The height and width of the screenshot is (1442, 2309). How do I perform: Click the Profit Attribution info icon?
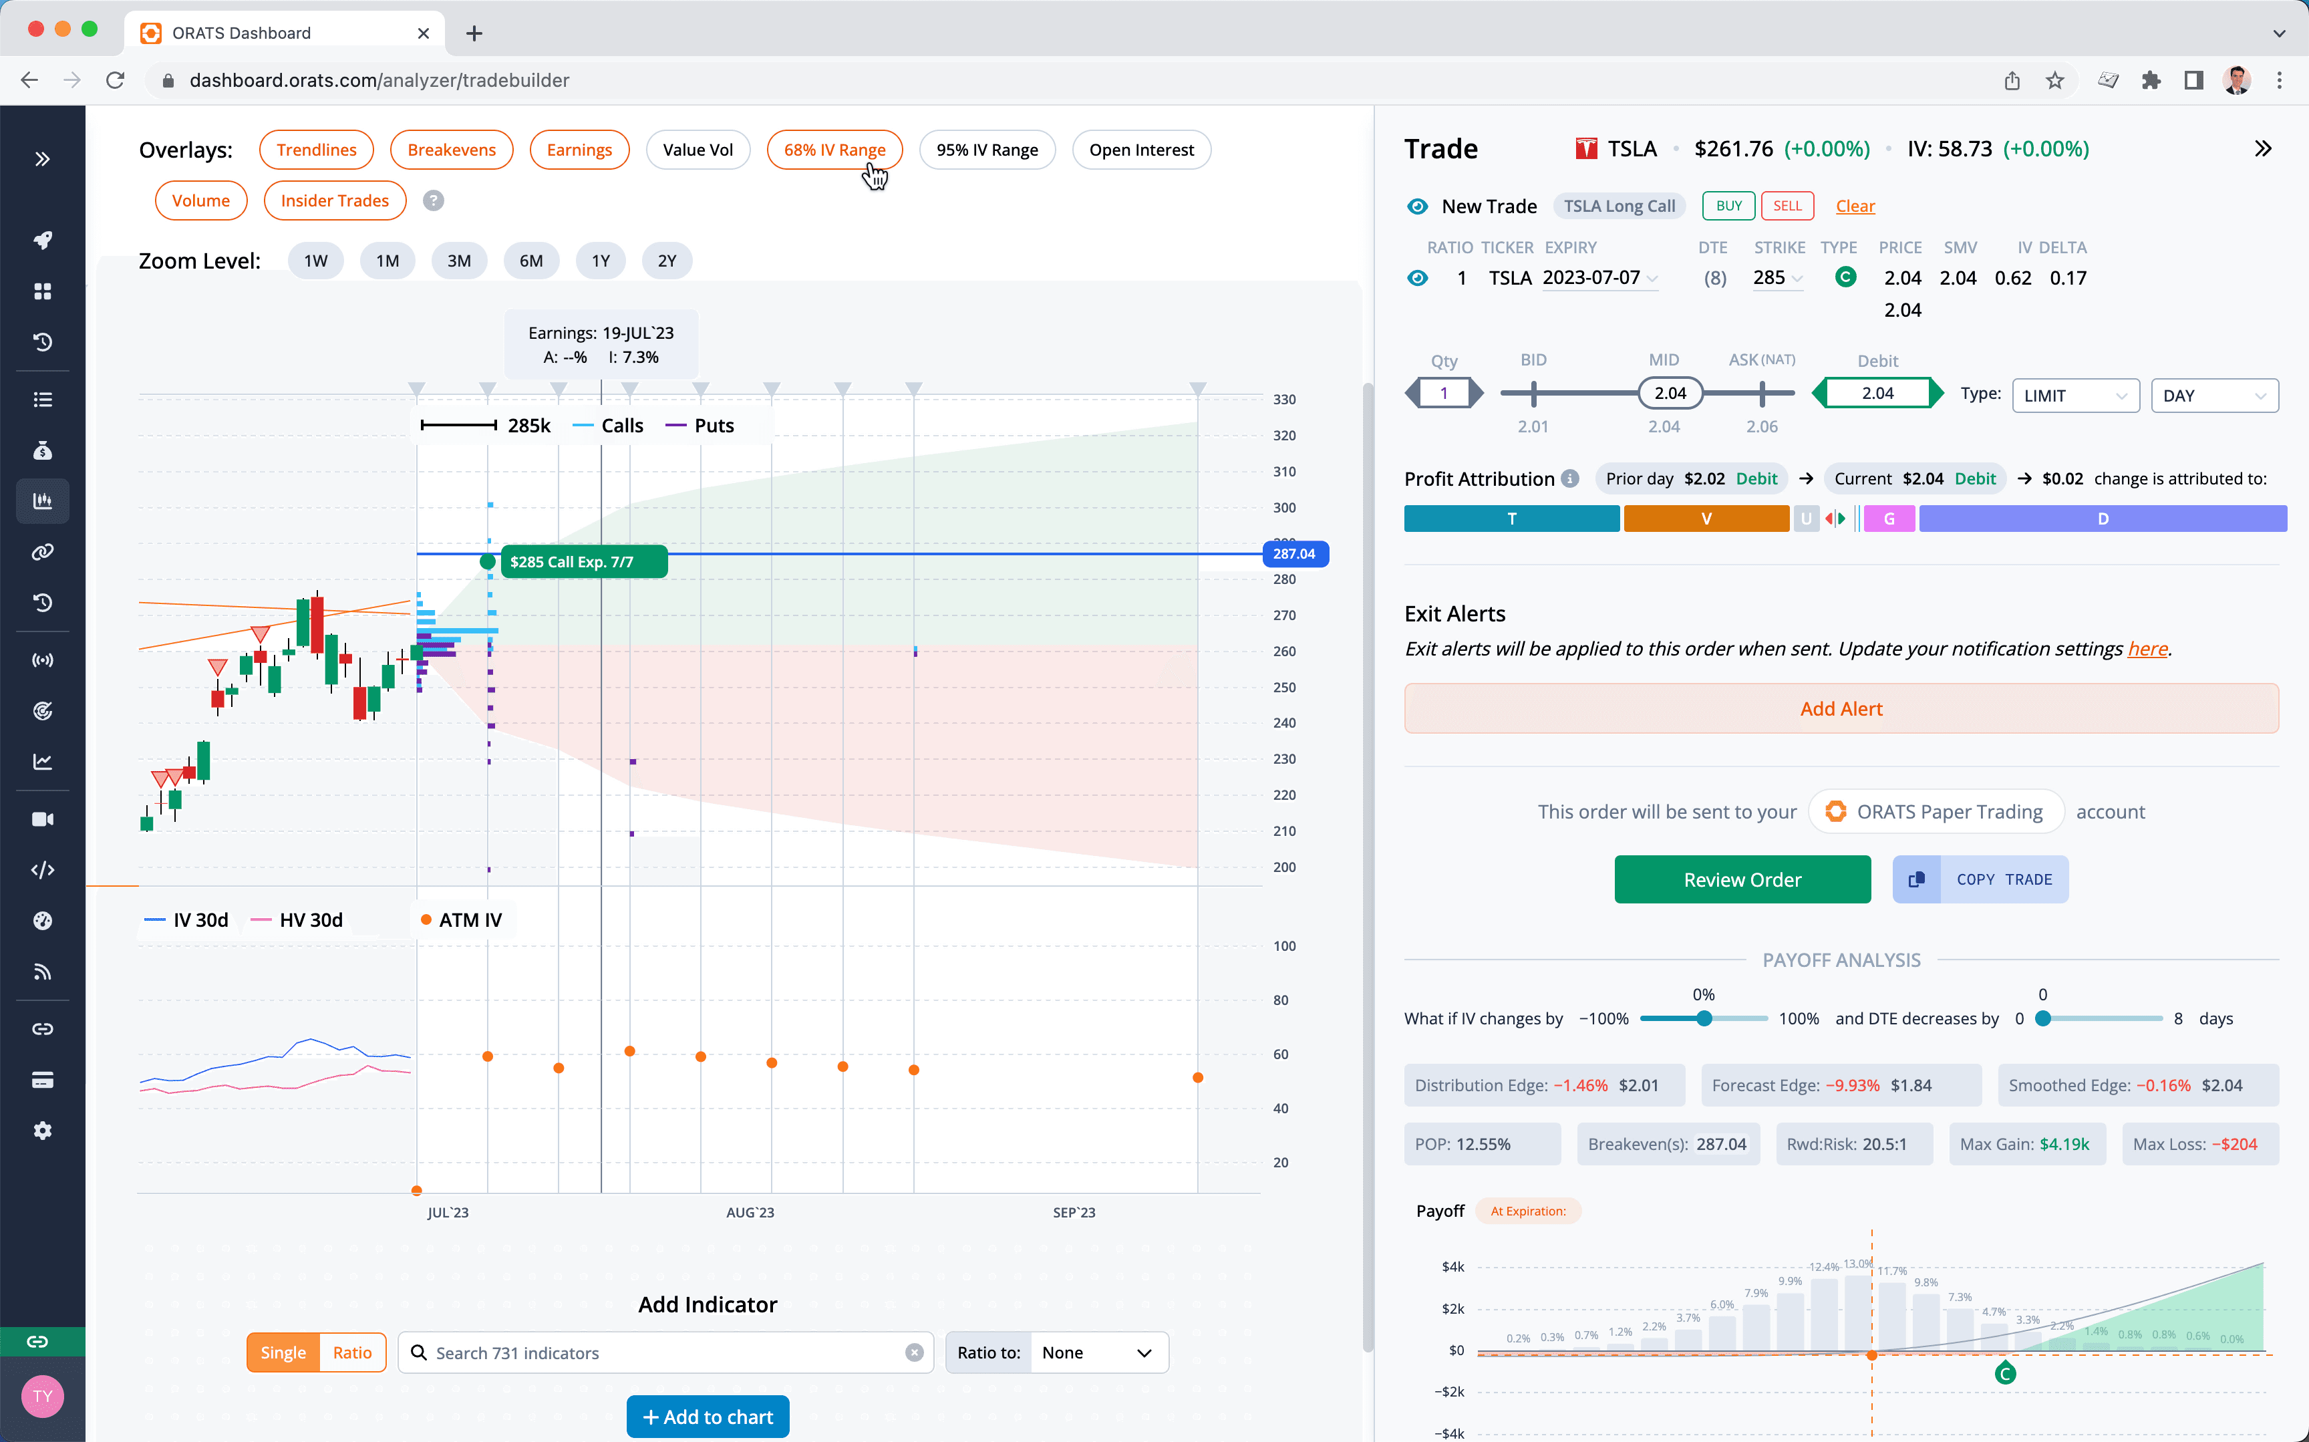[1570, 478]
